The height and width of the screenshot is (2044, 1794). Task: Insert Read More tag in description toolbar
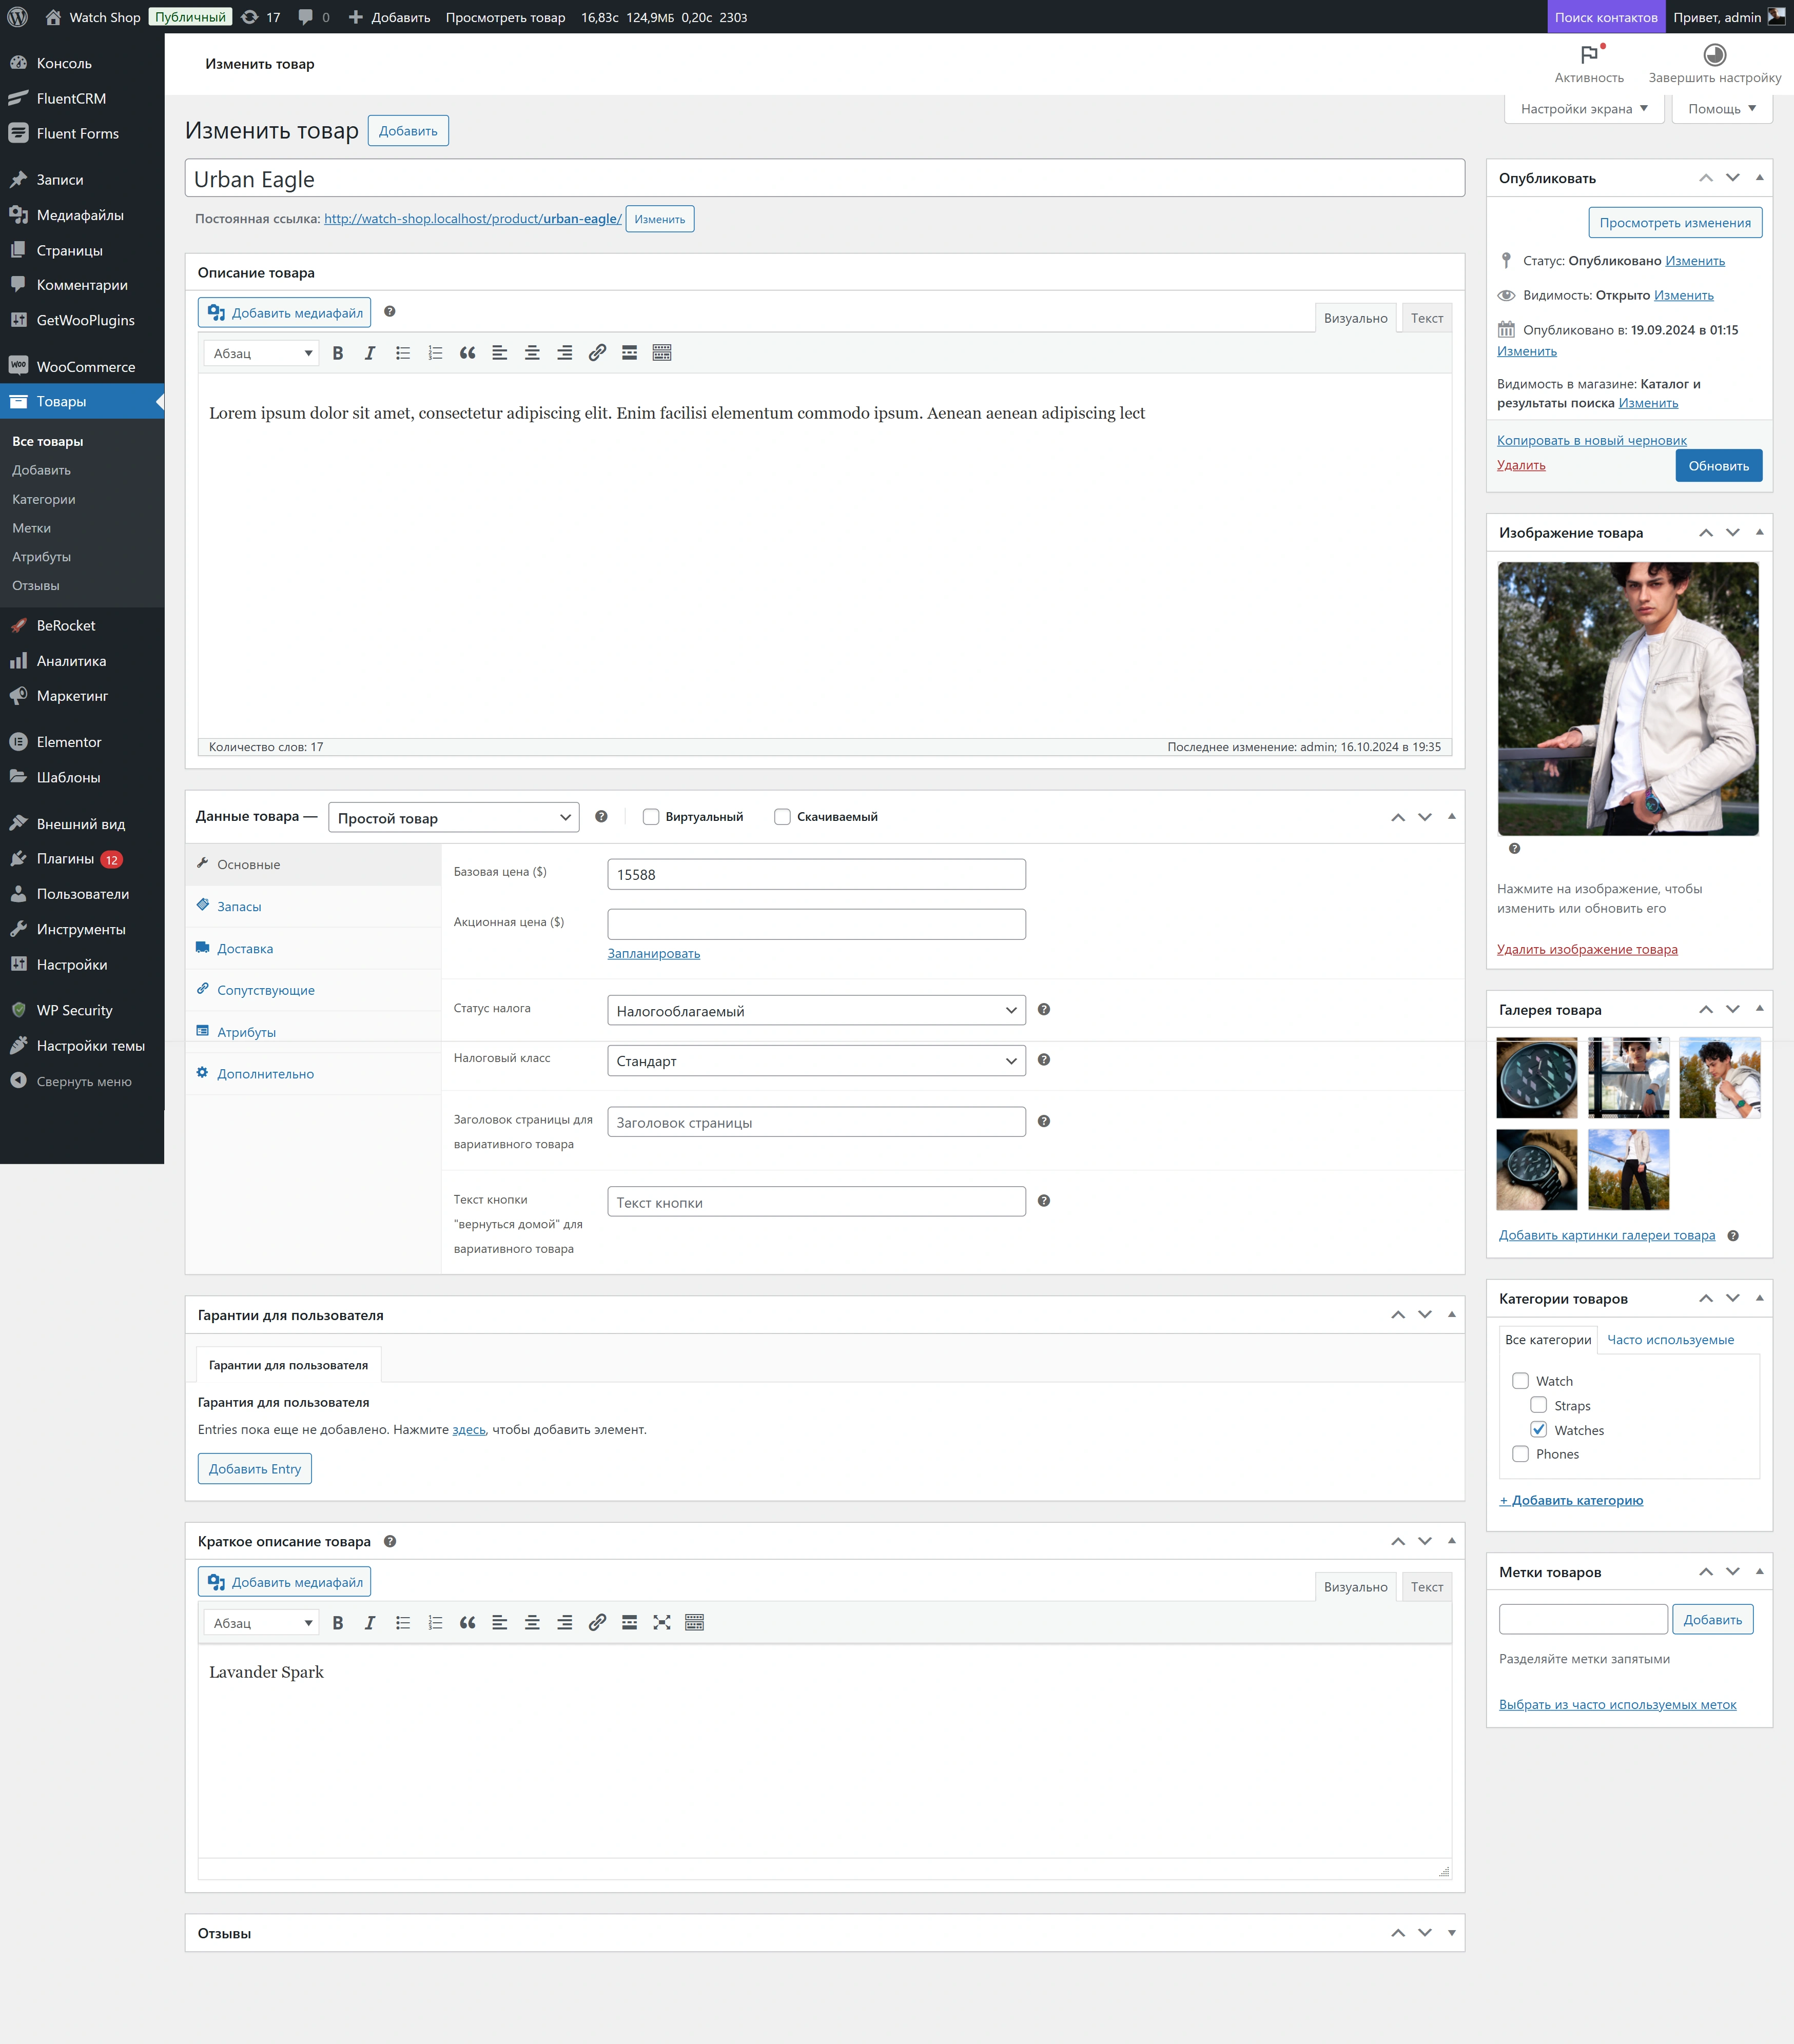click(629, 353)
